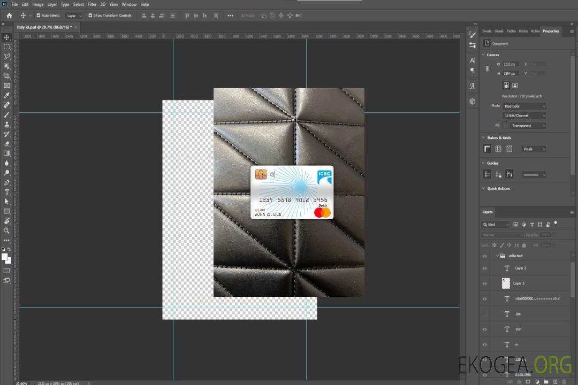Switch to the Swatches panel tab
578x385 pixels.
click(486, 31)
